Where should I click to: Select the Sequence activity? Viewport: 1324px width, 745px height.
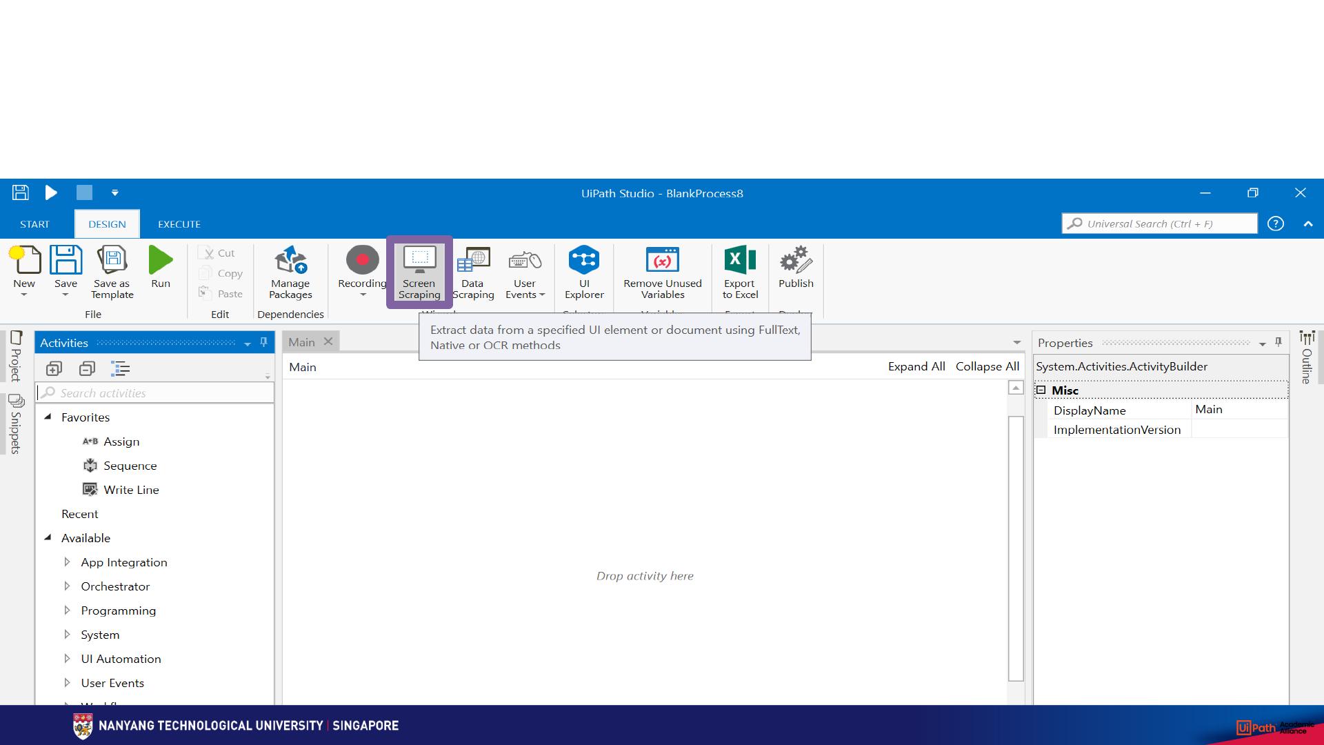[x=121, y=466]
